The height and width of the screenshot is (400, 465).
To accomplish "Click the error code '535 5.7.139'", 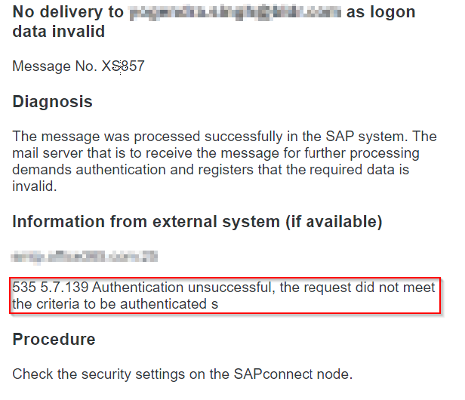I will [51, 288].
